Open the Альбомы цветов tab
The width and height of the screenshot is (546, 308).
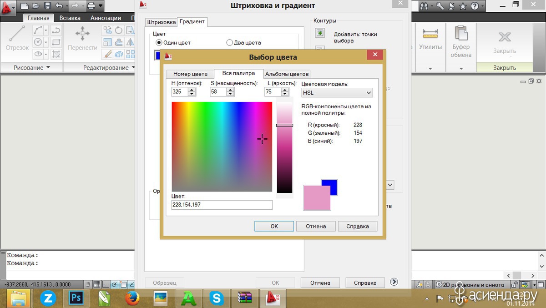[287, 74]
